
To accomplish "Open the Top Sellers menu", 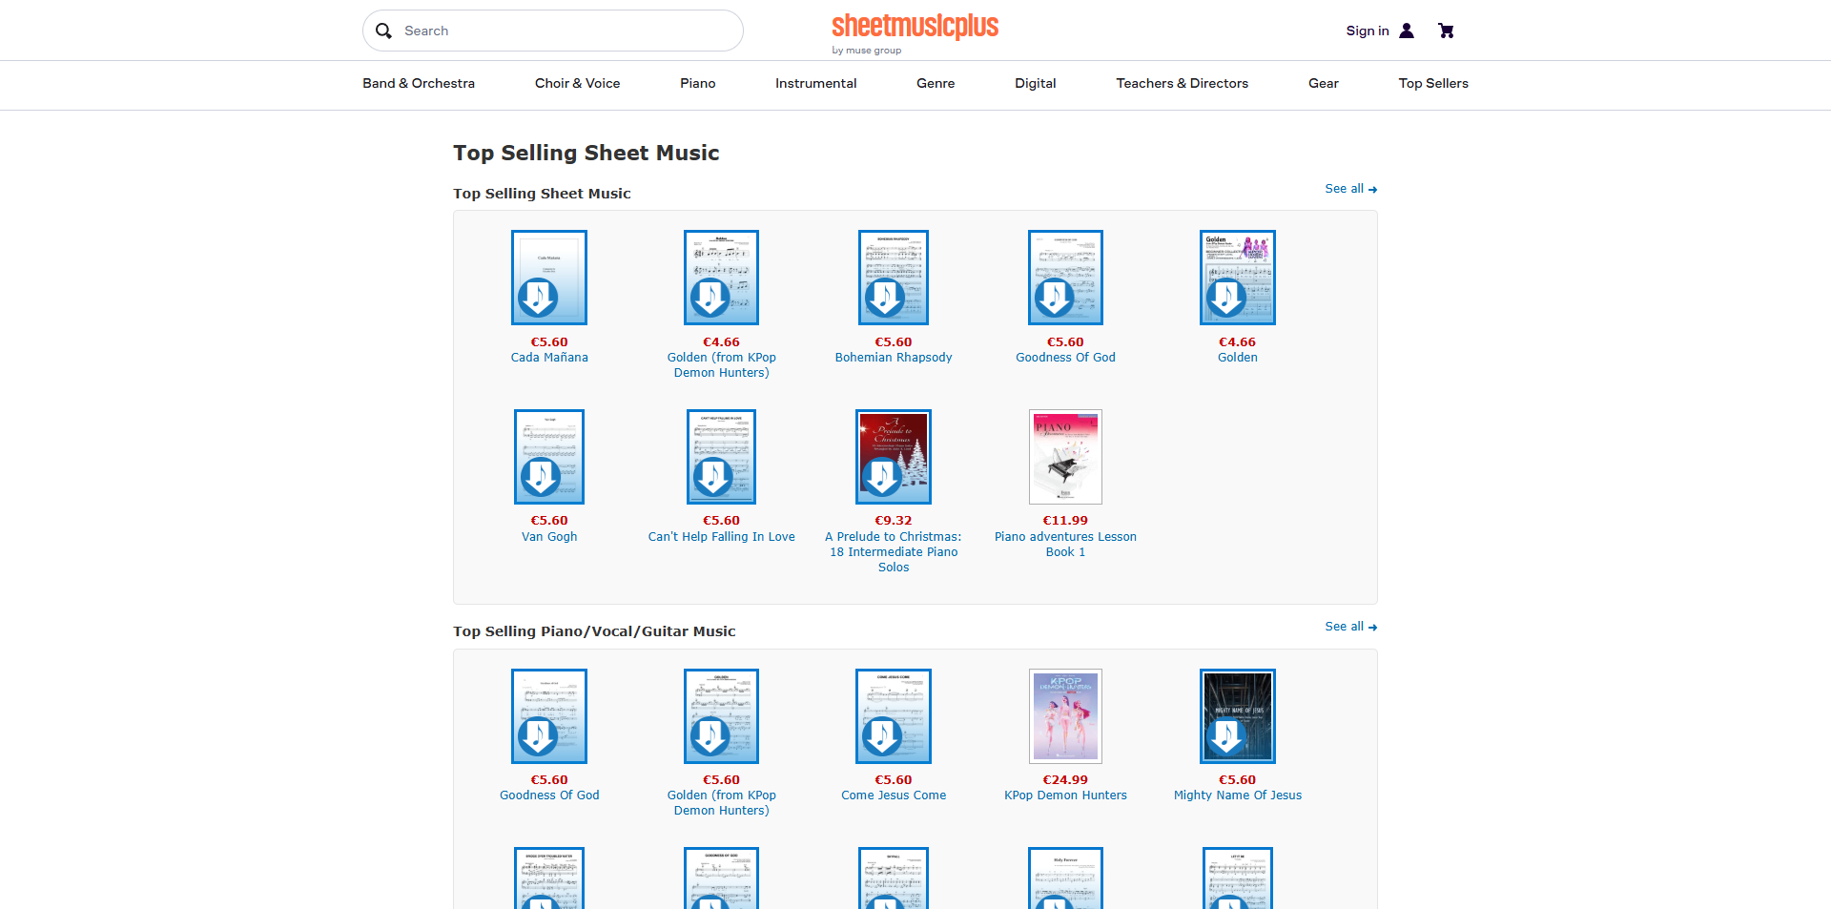I will [1433, 83].
